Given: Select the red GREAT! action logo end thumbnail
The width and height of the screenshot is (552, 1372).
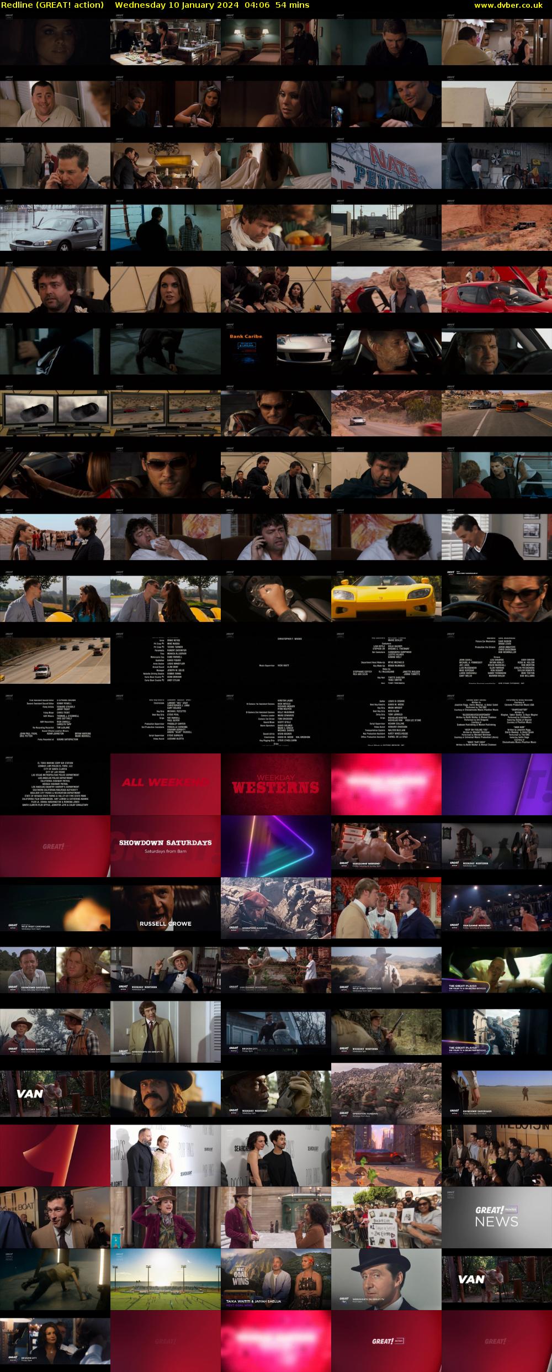Looking at the screenshot, I should click(x=386, y=1341).
